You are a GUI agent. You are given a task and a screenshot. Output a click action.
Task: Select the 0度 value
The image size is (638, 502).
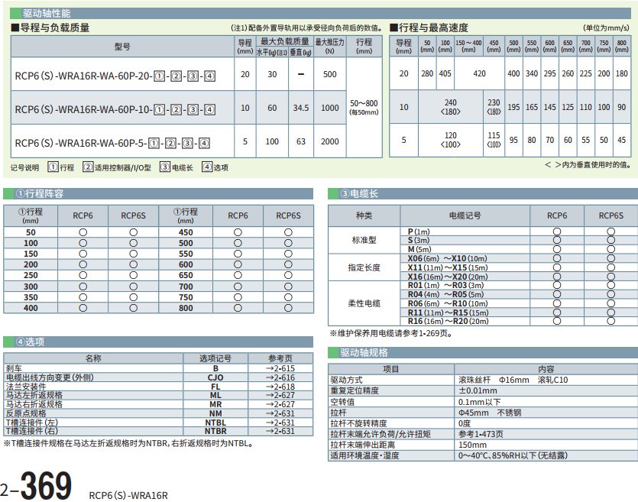click(465, 423)
